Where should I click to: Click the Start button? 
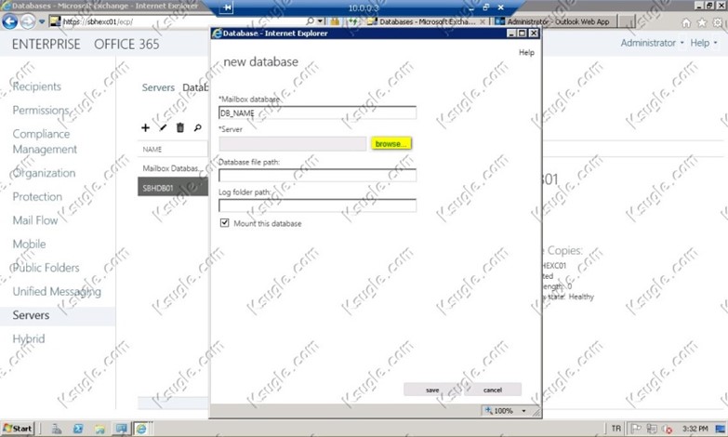click(17, 429)
